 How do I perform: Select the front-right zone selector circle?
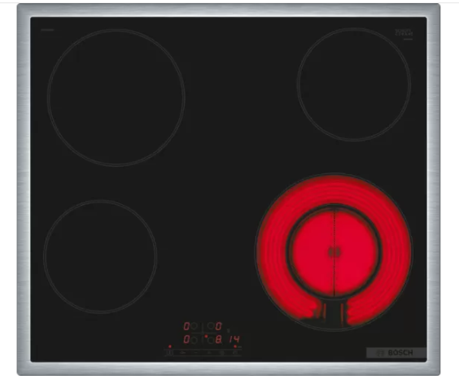211,340
